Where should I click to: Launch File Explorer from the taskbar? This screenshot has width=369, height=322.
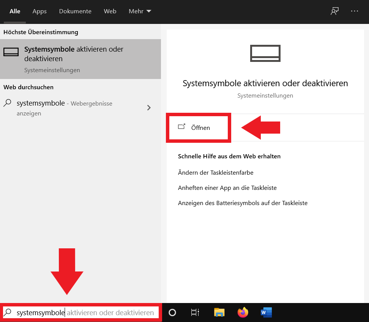point(219,313)
